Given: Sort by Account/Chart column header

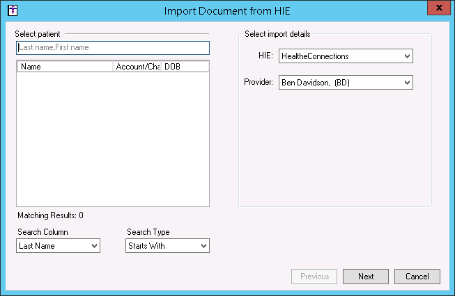Looking at the screenshot, I should [x=137, y=67].
